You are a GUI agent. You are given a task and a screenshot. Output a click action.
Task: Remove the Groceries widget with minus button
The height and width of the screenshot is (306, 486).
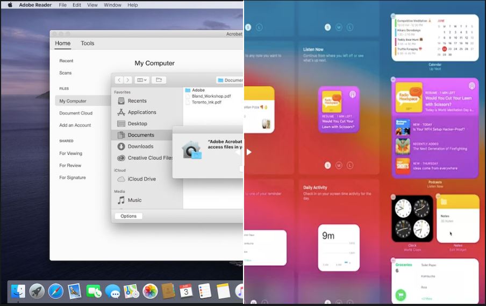(x=393, y=260)
